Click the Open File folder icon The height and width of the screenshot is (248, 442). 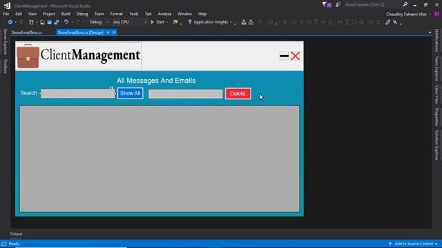click(42, 22)
